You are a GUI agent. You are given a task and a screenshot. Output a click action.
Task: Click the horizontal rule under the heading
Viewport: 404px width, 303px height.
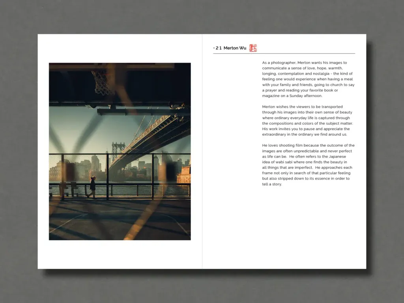pos(284,53)
